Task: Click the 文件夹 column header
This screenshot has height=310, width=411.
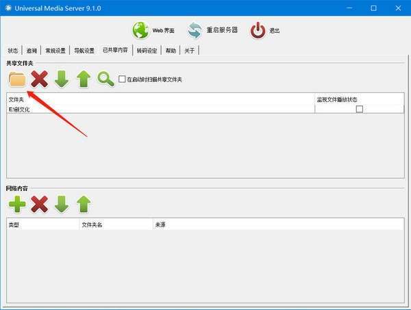Action: click(160, 99)
